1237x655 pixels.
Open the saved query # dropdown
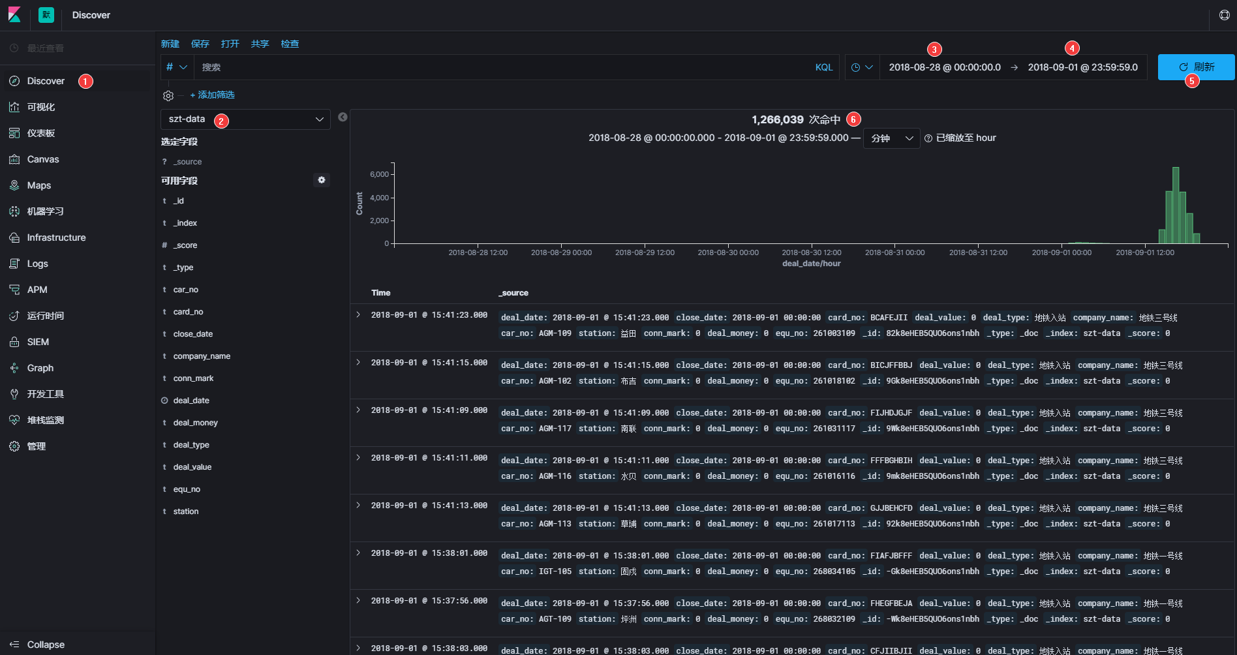177,67
